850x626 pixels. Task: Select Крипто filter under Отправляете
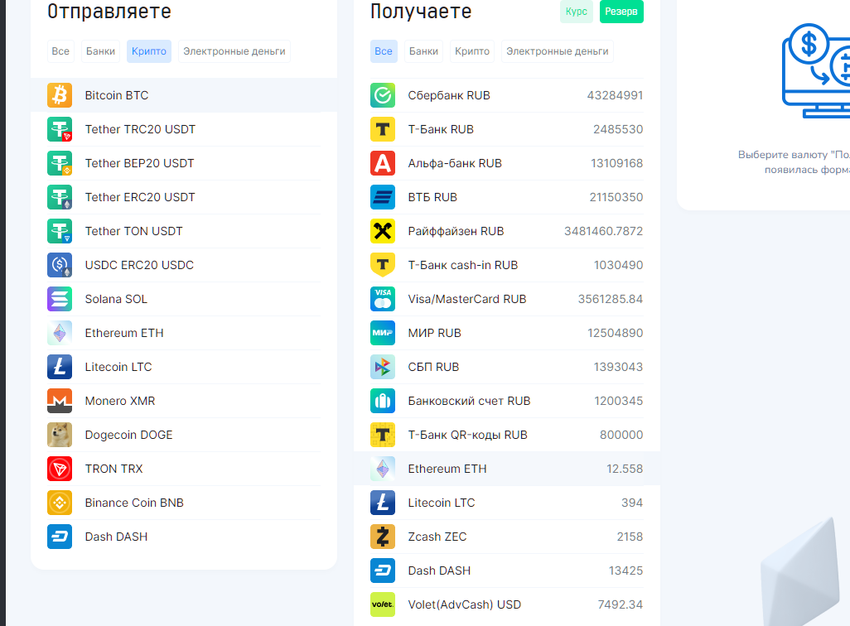click(x=149, y=51)
